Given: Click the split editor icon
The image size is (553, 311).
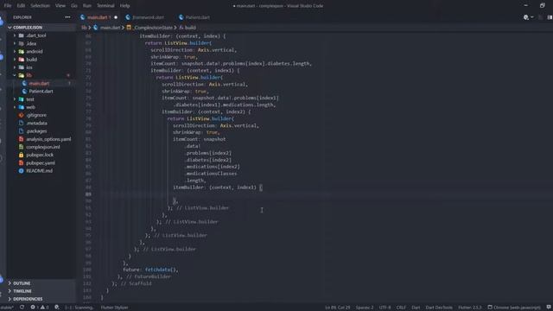Looking at the screenshot, I should (x=550, y=17).
